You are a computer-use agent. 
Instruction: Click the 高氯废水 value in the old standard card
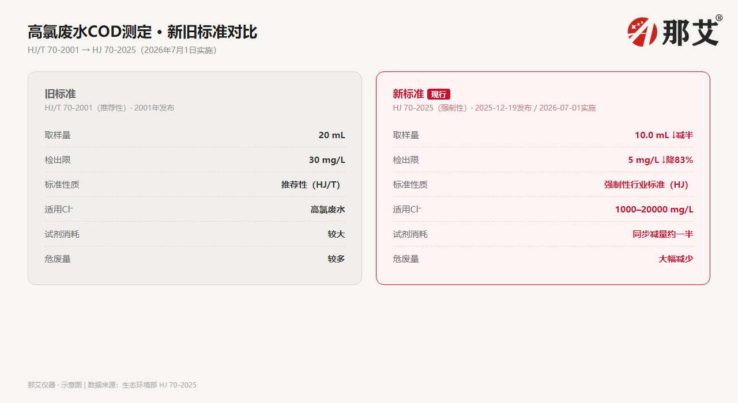(x=328, y=210)
